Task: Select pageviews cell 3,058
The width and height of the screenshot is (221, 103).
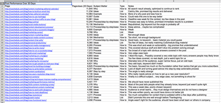Action: 82,100
